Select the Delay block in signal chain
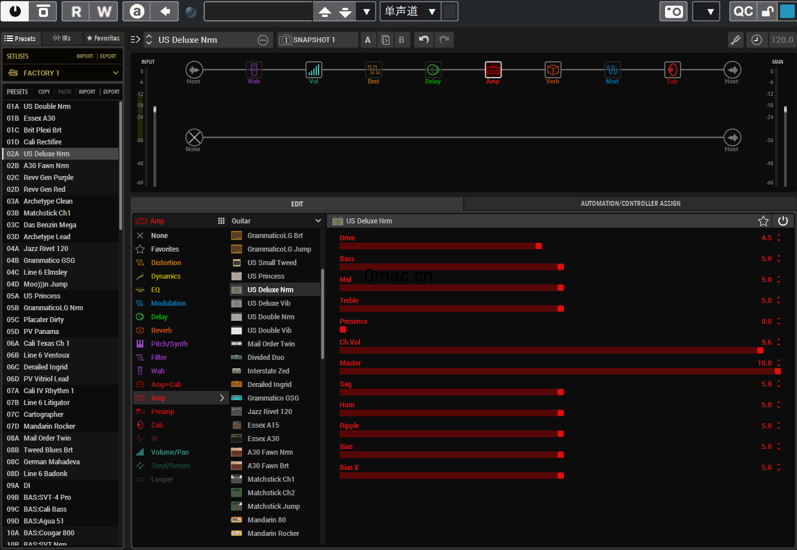Screen dimensions: 797x550 point(433,70)
